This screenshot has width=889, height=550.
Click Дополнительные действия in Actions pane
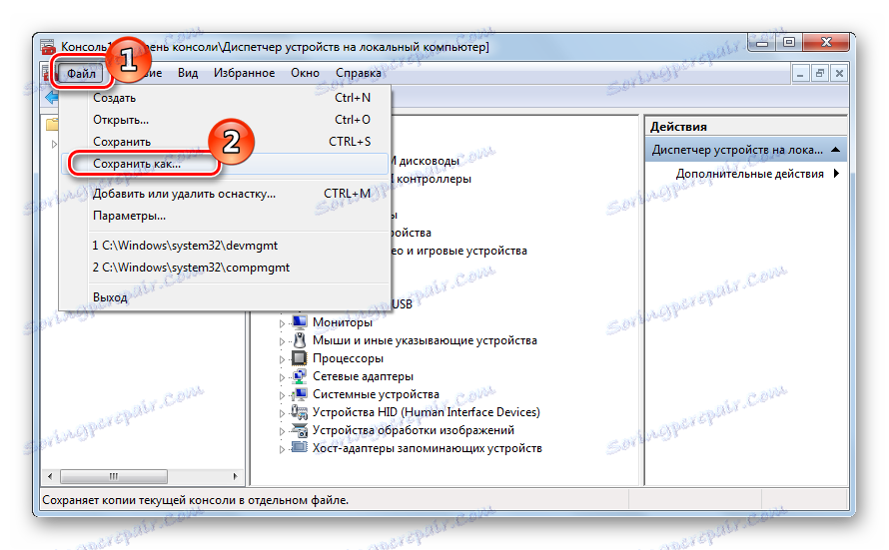[749, 174]
